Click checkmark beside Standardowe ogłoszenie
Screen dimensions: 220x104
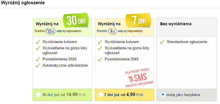162,42
